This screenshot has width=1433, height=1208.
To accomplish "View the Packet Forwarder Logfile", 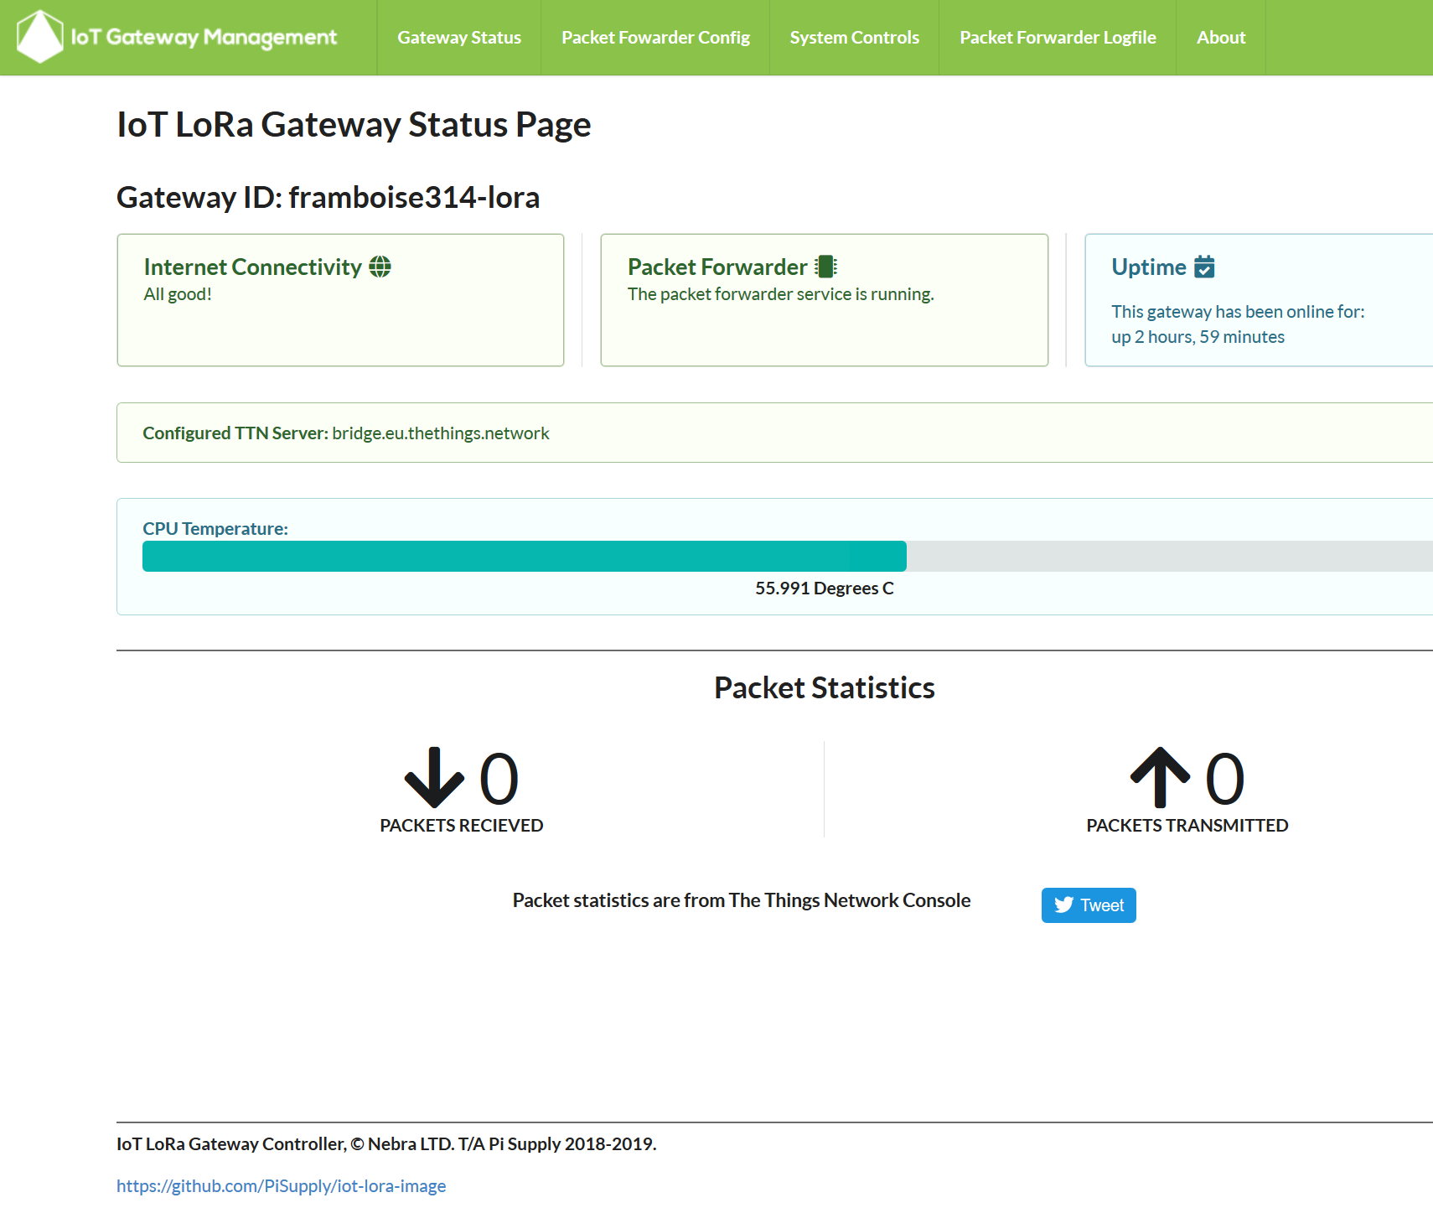I will coord(1058,38).
